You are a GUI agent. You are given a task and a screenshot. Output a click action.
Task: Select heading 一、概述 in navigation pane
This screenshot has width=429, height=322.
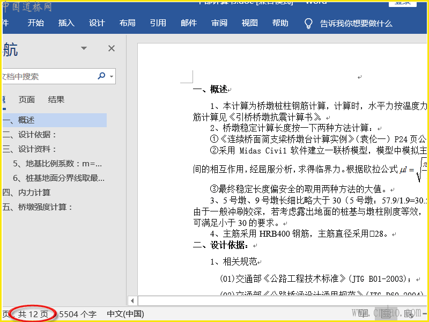(55, 120)
